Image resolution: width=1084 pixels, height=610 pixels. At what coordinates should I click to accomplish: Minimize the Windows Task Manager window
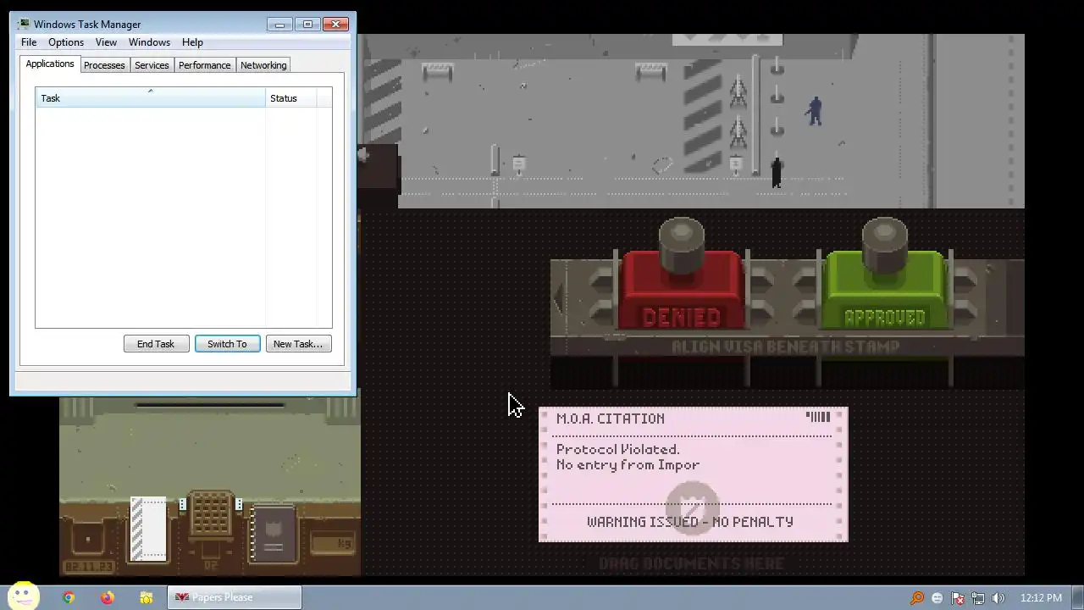click(x=279, y=25)
